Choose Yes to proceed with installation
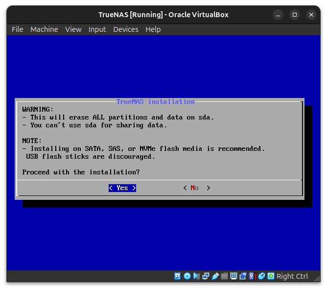 point(122,188)
